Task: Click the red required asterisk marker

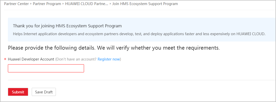Action: (5, 60)
